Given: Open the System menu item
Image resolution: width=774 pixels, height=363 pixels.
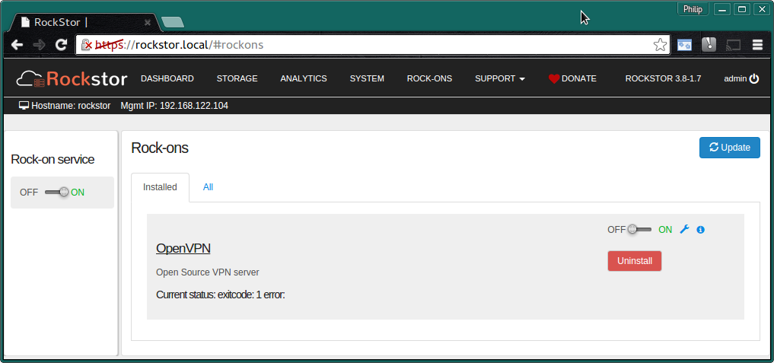Looking at the screenshot, I should [367, 78].
